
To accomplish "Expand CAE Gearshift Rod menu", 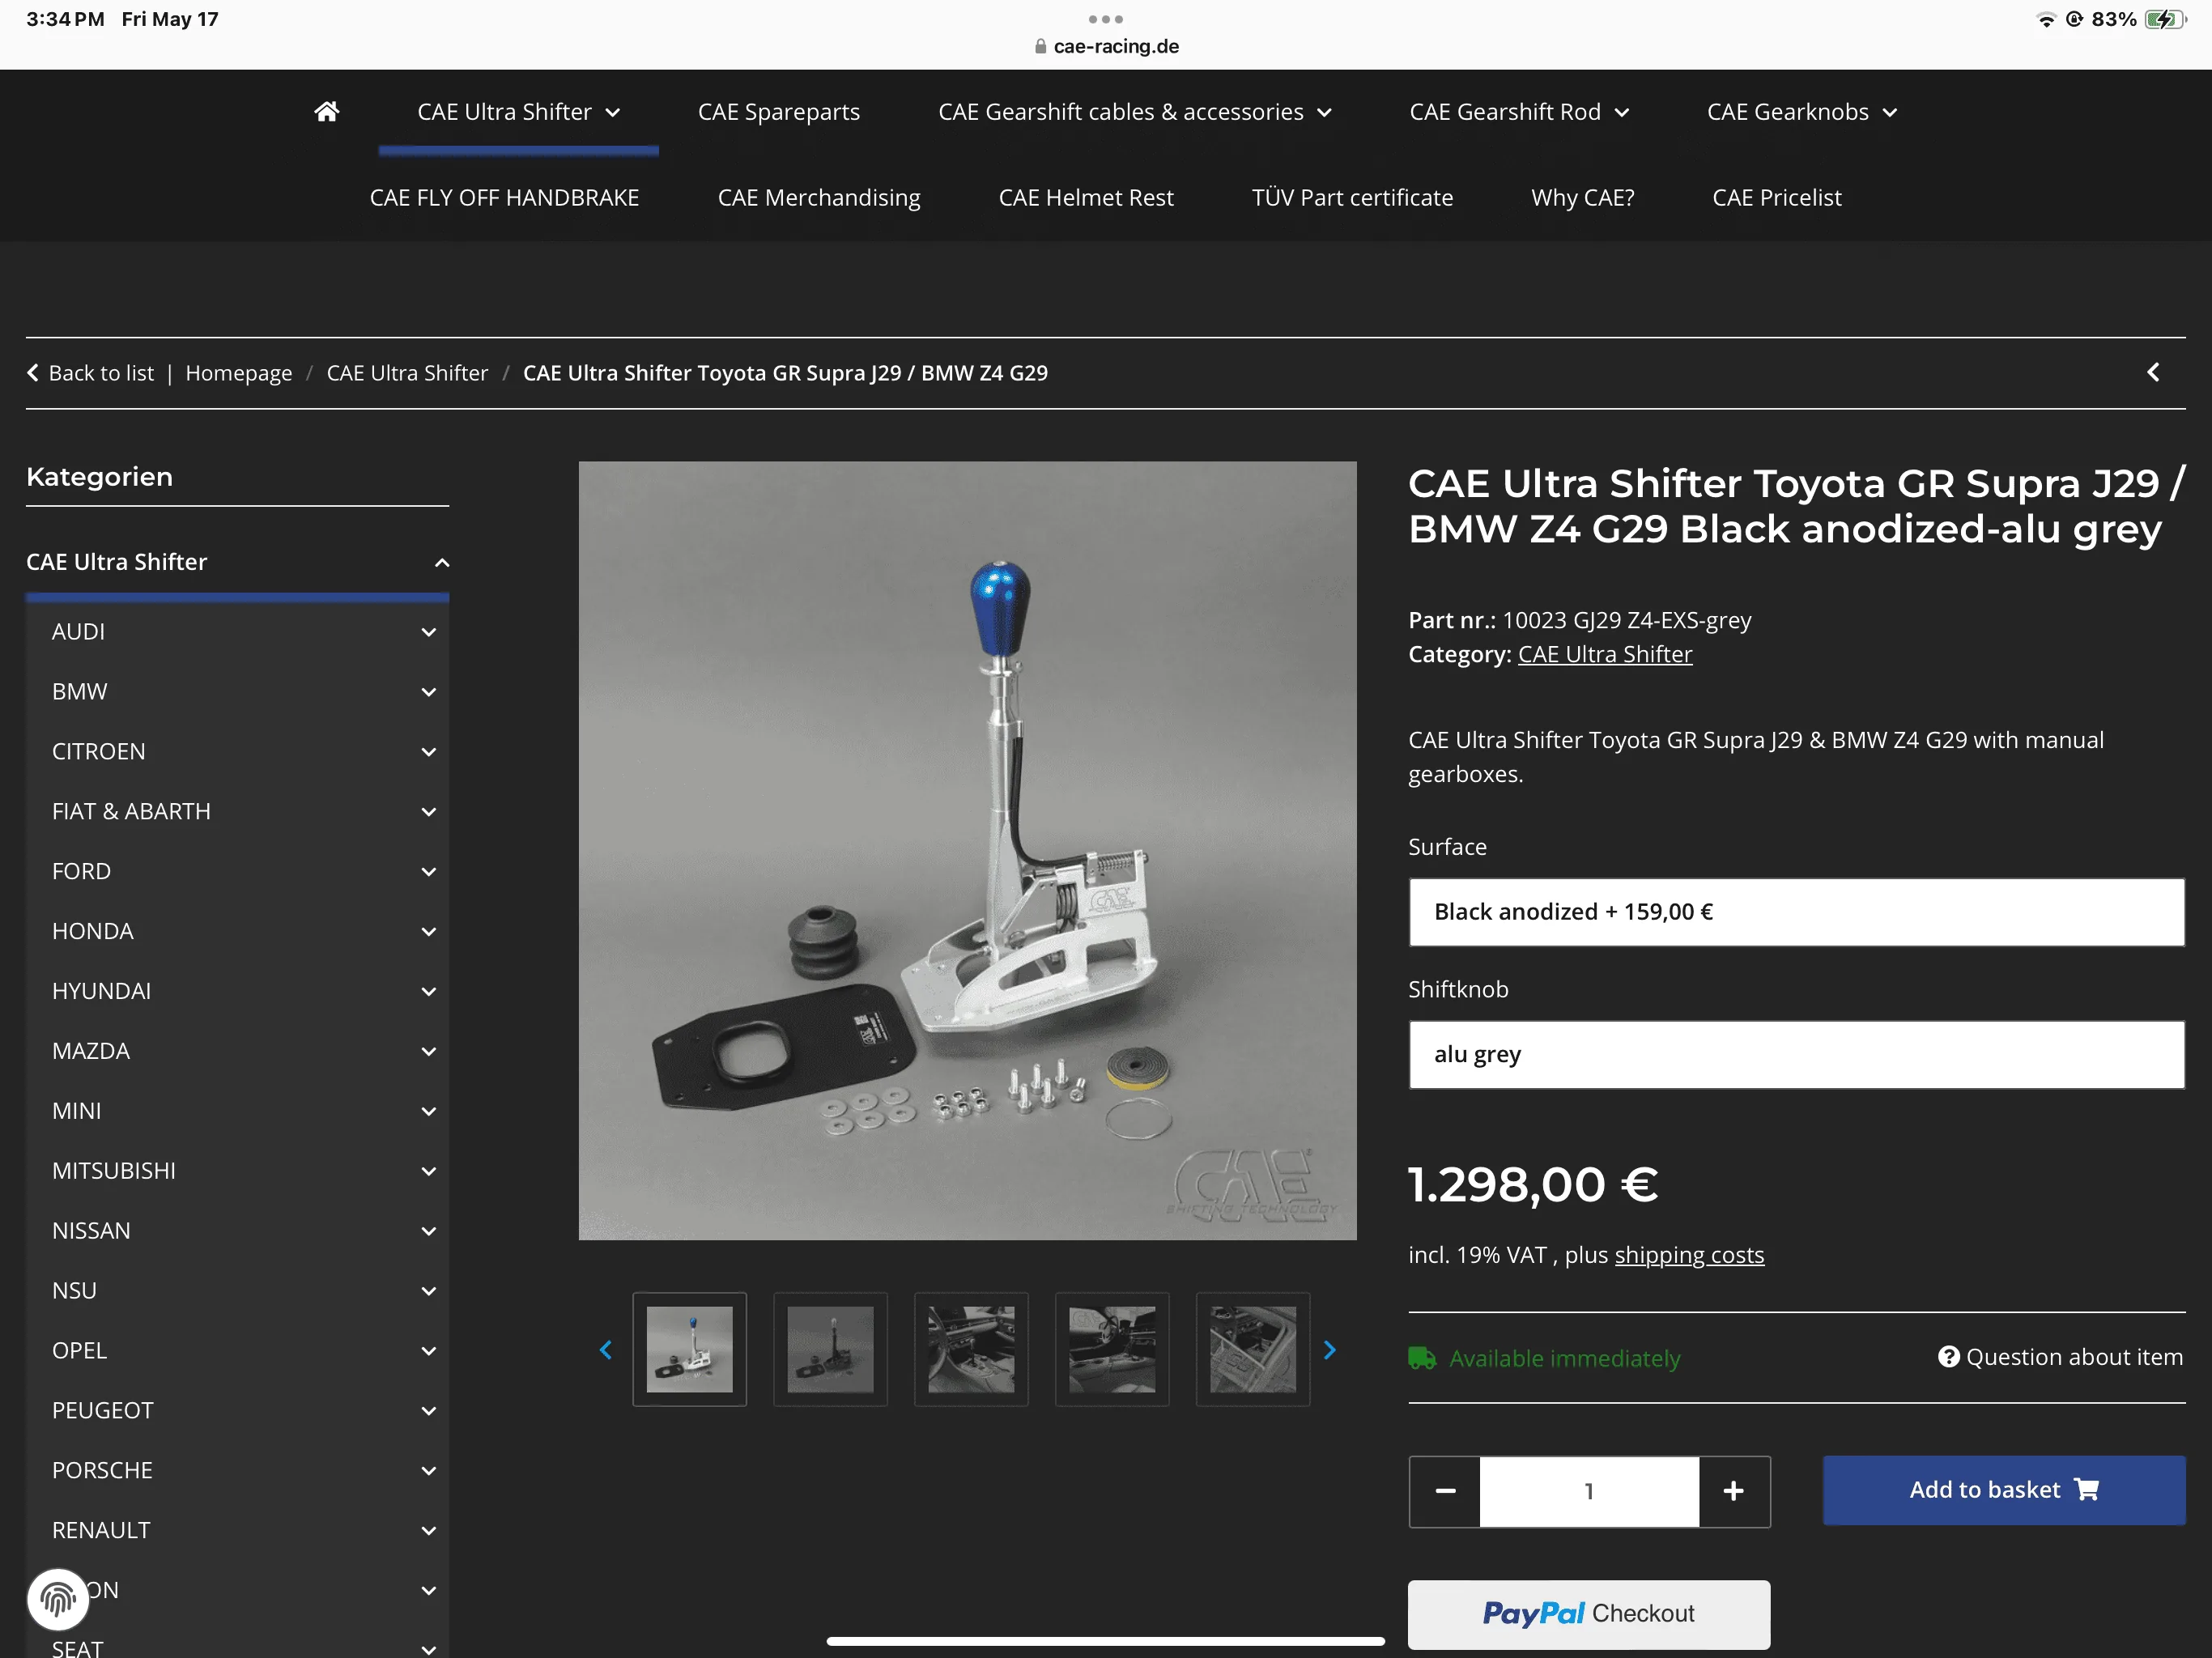I will [1518, 112].
